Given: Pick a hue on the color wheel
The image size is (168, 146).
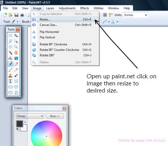Looking at the screenshot, I should (x=47, y=133).
